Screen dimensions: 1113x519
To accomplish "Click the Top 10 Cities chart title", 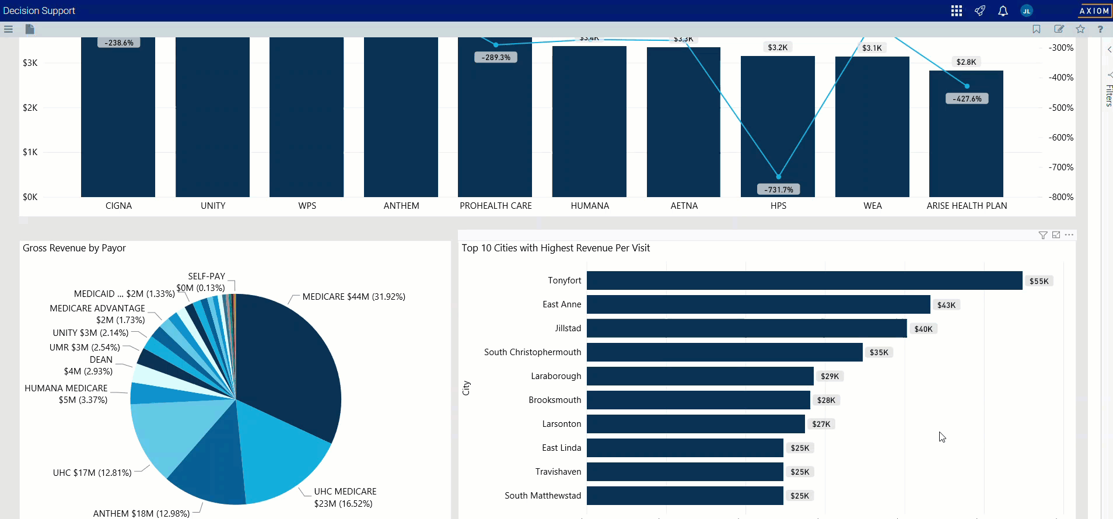I will pyautogui.click(x=556, y=248).
